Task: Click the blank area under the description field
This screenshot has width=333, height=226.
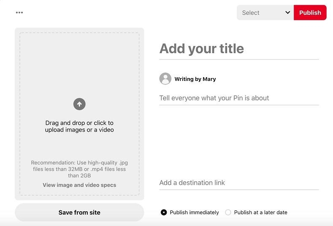Action: (x=238, y=139)
